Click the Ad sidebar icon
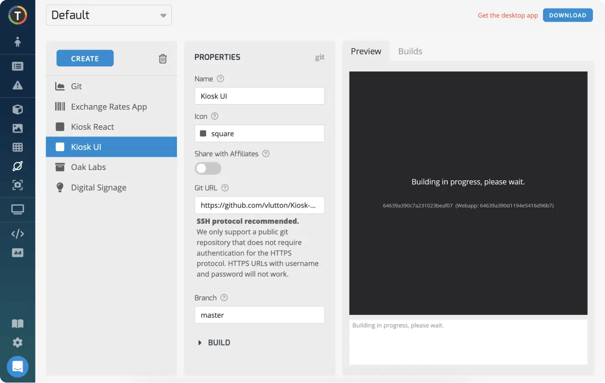 point(17,253)
